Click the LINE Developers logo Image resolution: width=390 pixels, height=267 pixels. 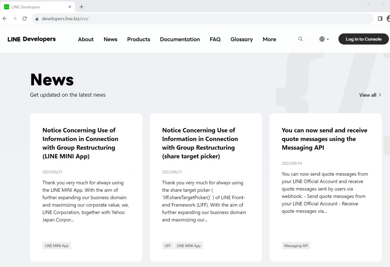[x=32, y=39]
